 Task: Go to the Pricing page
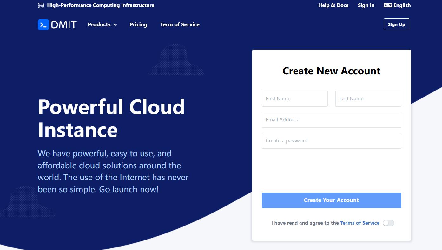(138, 24)
